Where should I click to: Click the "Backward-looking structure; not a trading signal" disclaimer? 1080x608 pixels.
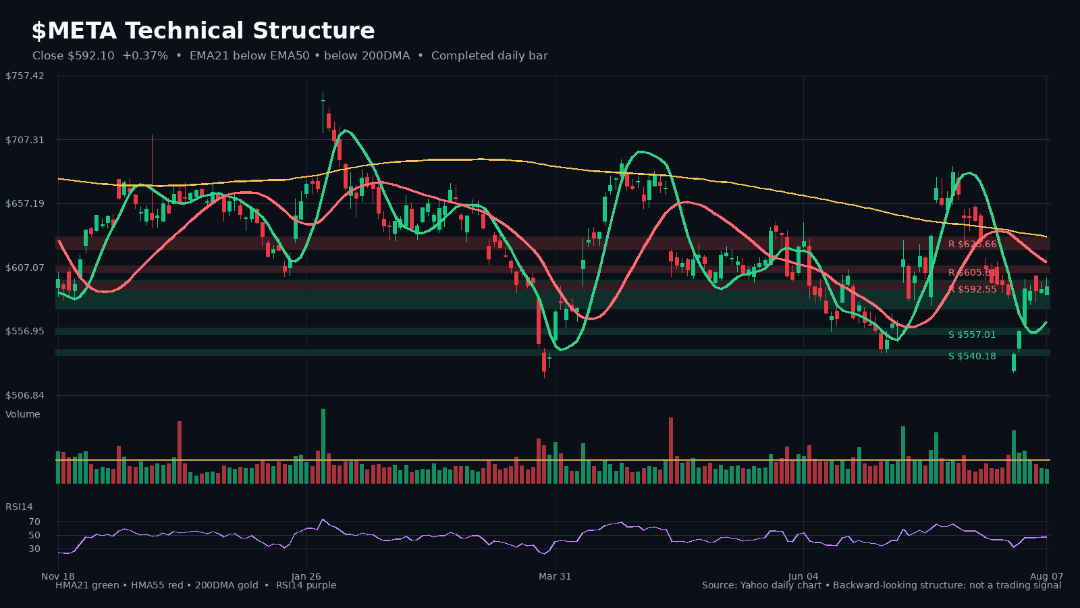click(947, 585)
